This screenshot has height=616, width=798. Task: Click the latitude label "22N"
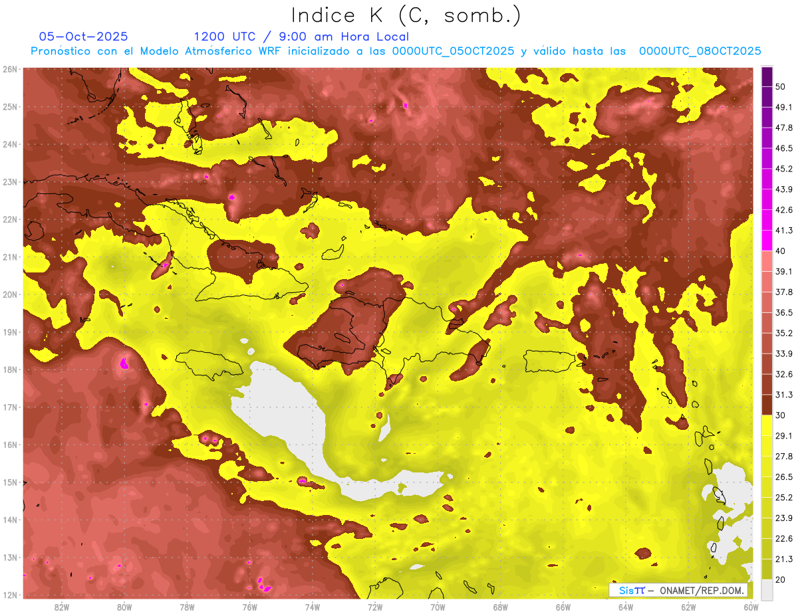pos(10,219)
